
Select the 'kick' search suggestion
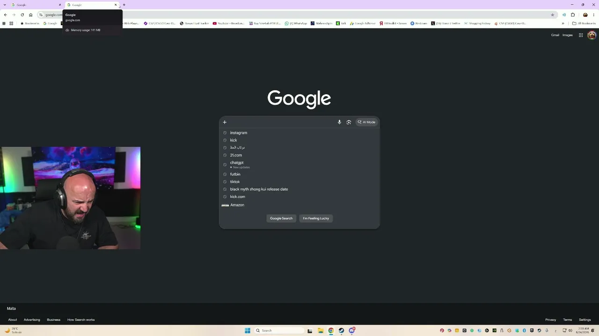tap(299, 140)
